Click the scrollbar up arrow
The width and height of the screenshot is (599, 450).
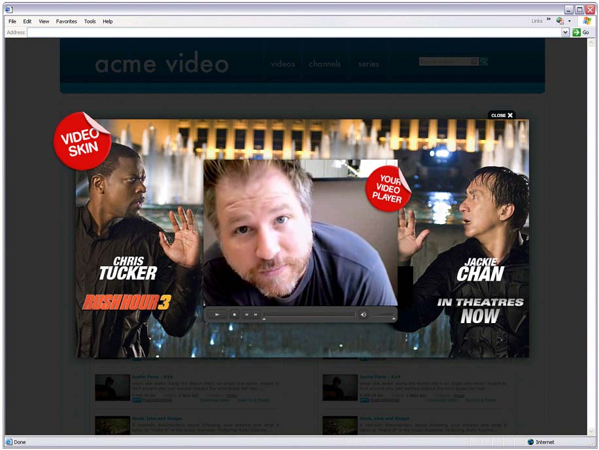591,42
